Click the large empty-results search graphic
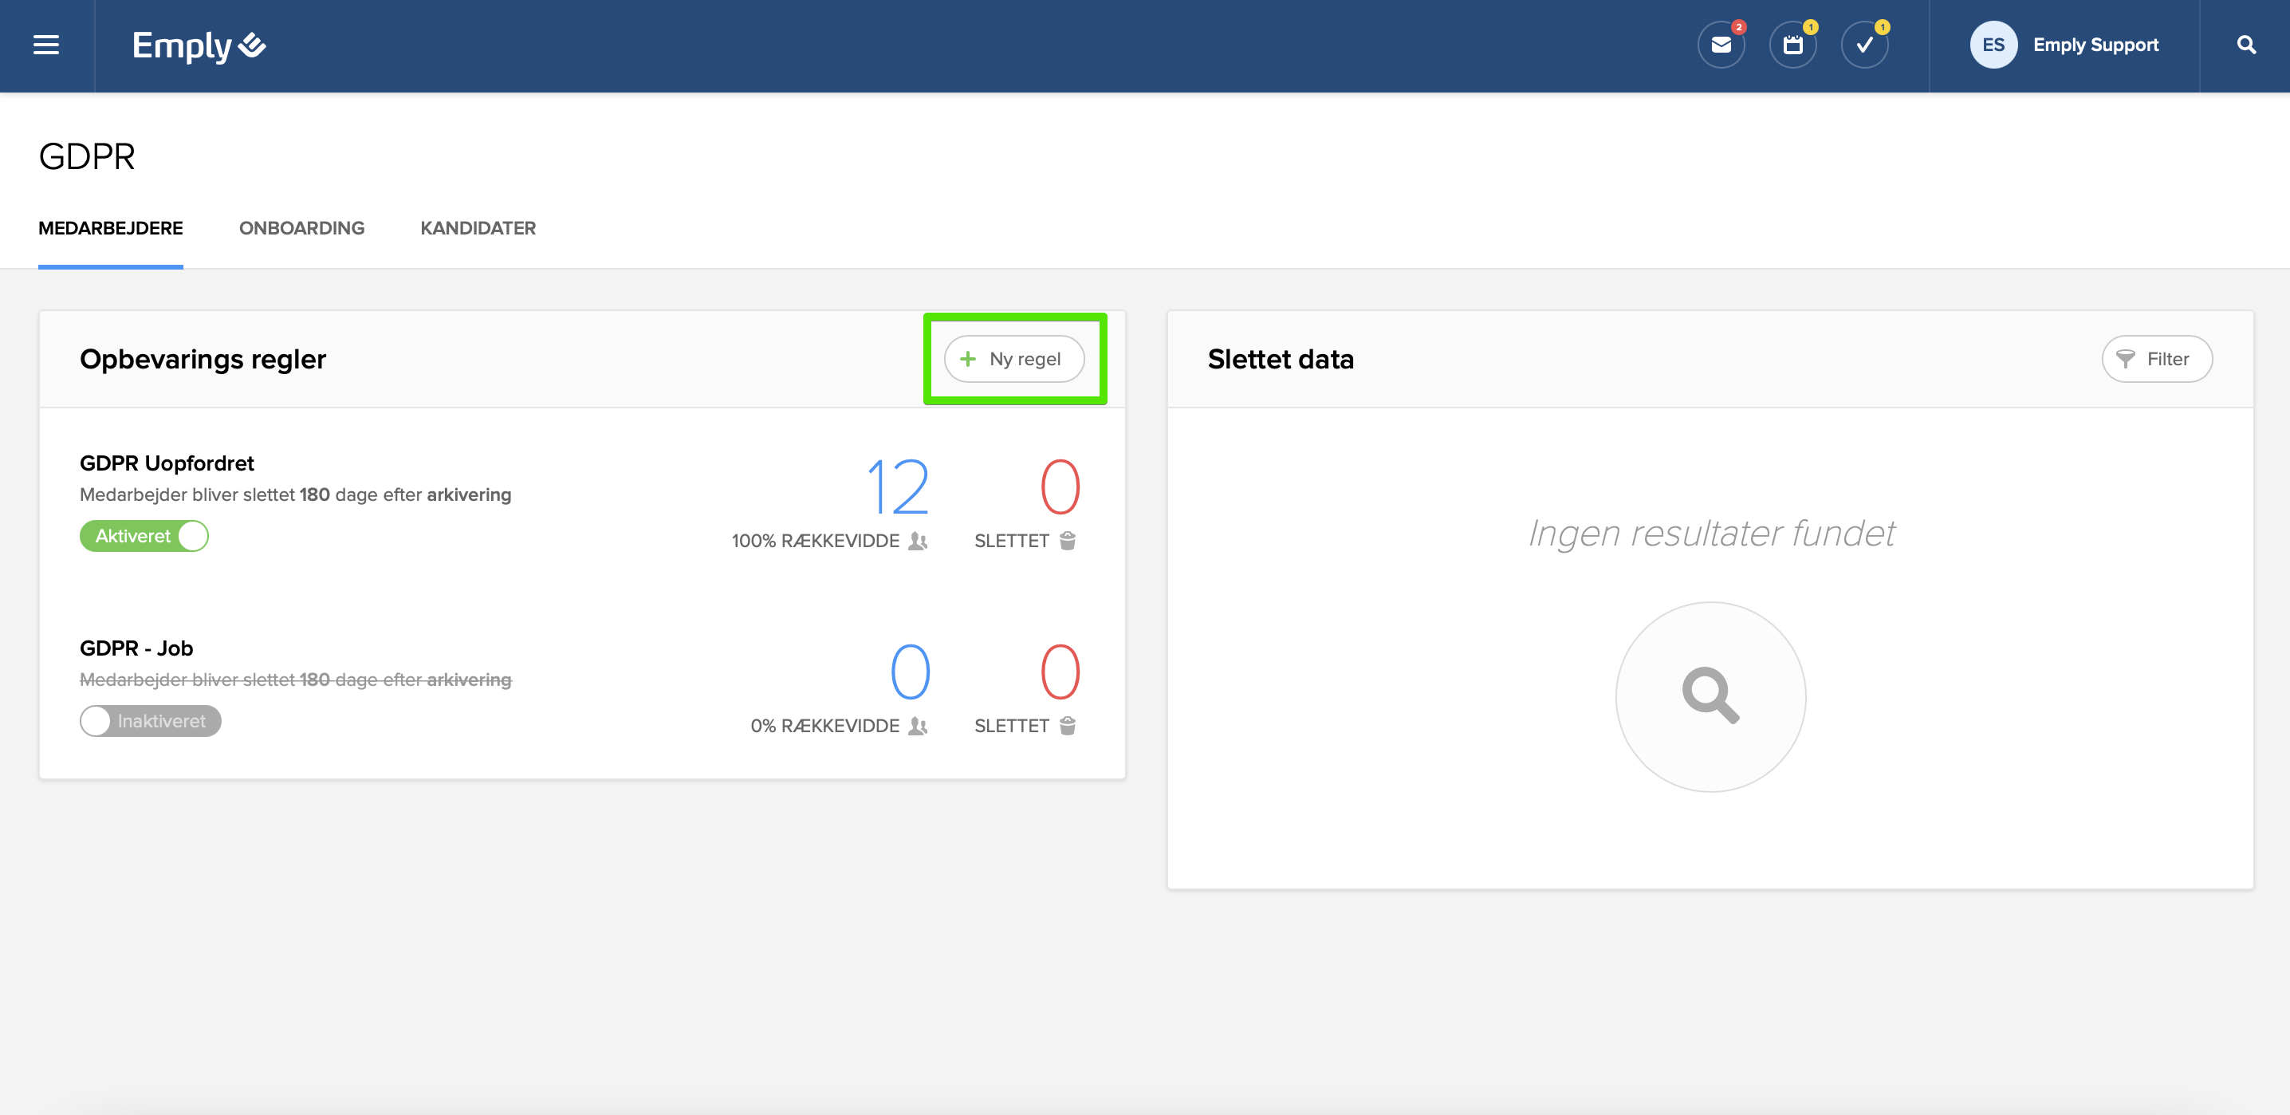The height and width of the screenshot is (1115, 2290). (x=1710, y=696)
